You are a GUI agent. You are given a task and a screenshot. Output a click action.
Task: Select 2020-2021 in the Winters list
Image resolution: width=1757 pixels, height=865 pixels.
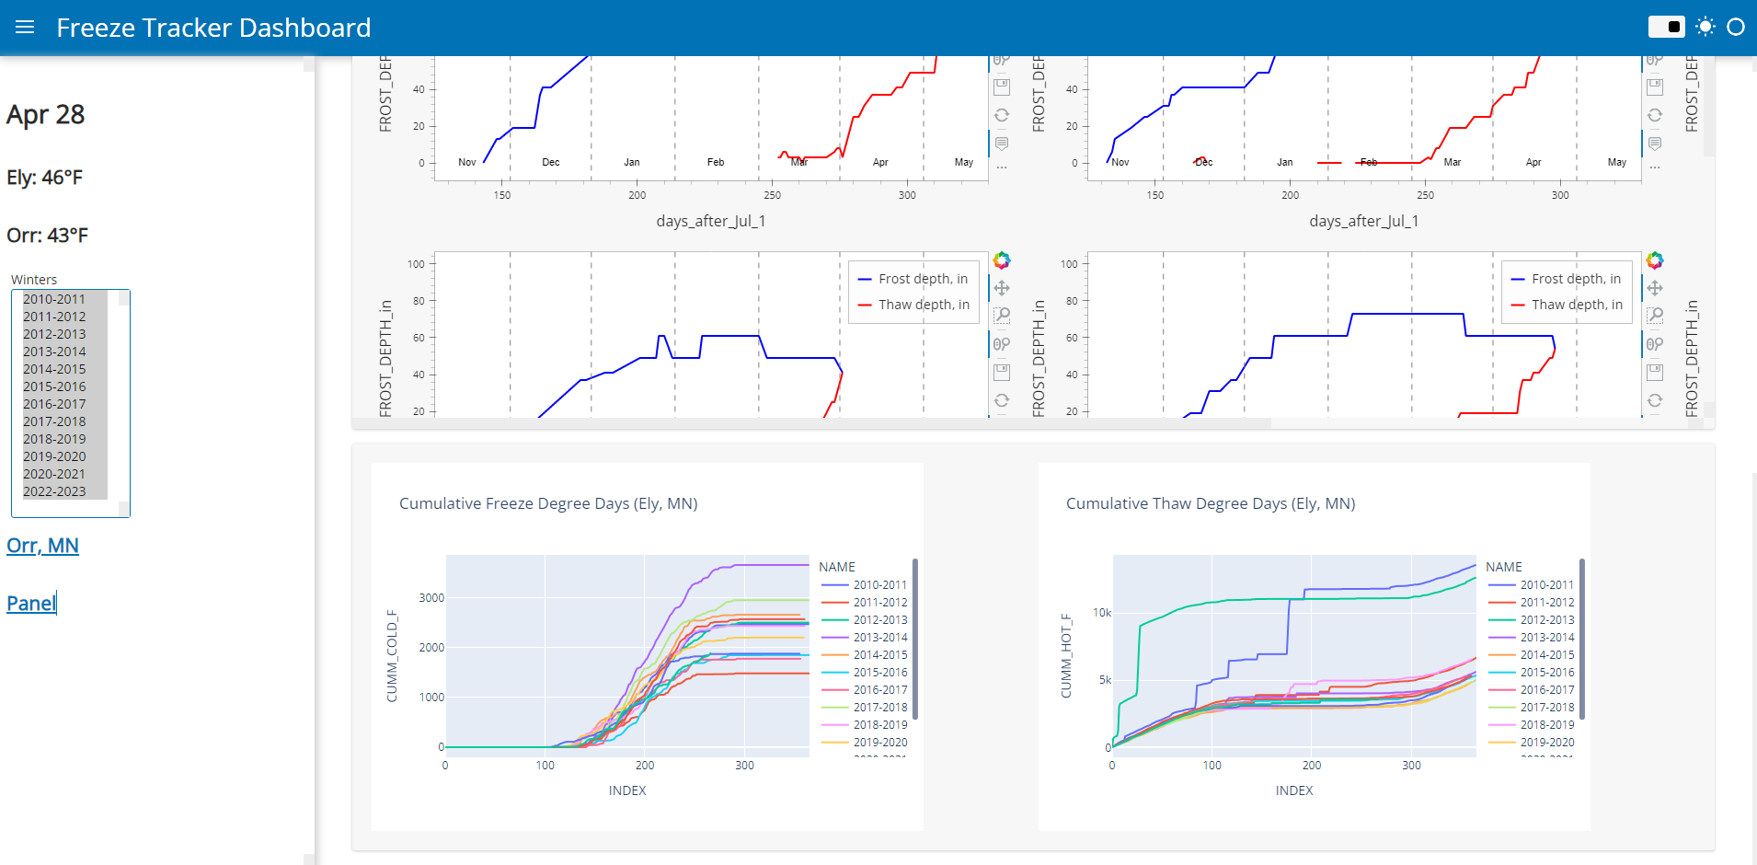pyautogui.click(x=64, y=474)
